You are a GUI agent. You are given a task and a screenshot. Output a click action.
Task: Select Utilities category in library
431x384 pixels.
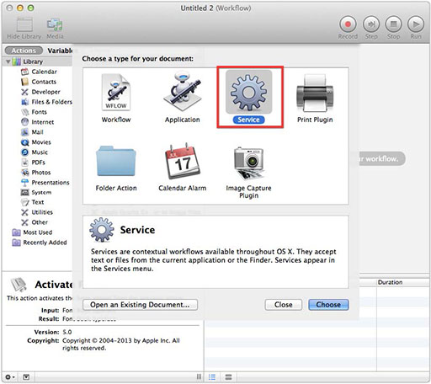click(x=37, y=212)
